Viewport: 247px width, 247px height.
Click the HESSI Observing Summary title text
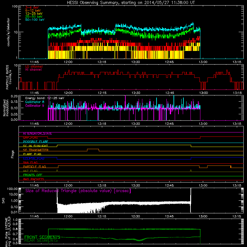click(131, 3)
